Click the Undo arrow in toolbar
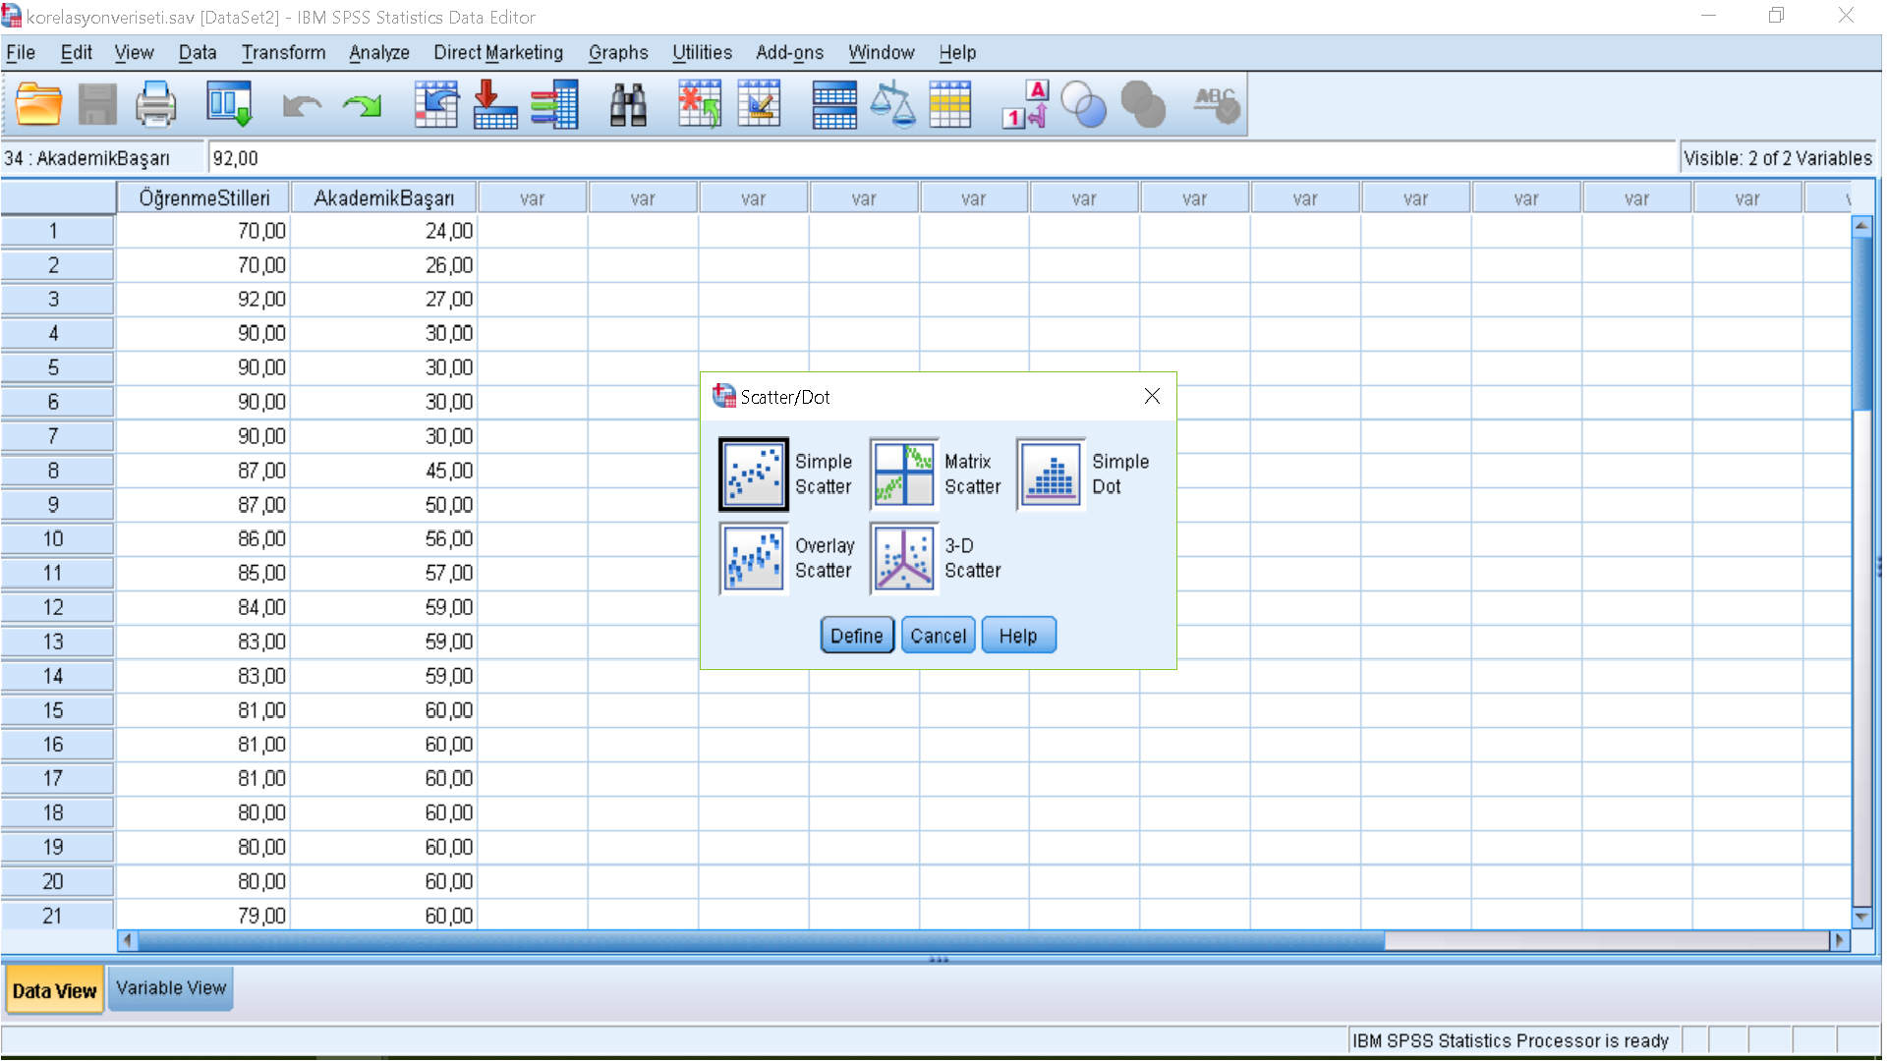Viewport: 1887px width, 1061px height. click(x=301, y=104)
